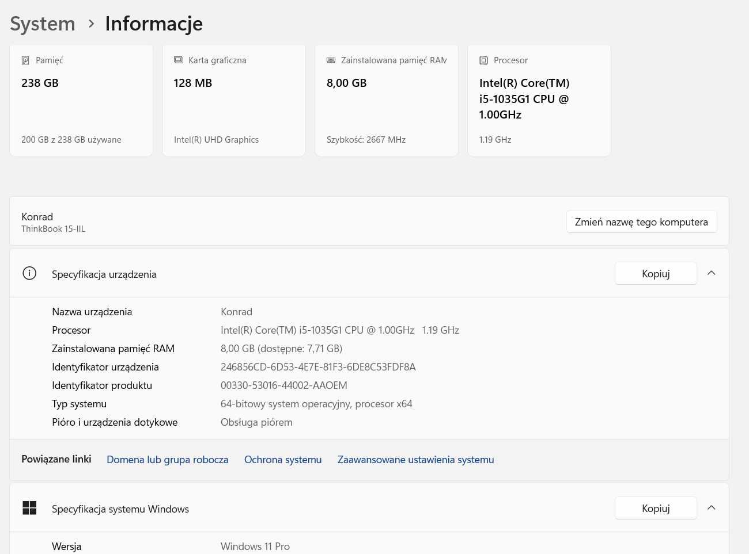Click the Windows logo icon
749x554 pixels.
point(29,508)
